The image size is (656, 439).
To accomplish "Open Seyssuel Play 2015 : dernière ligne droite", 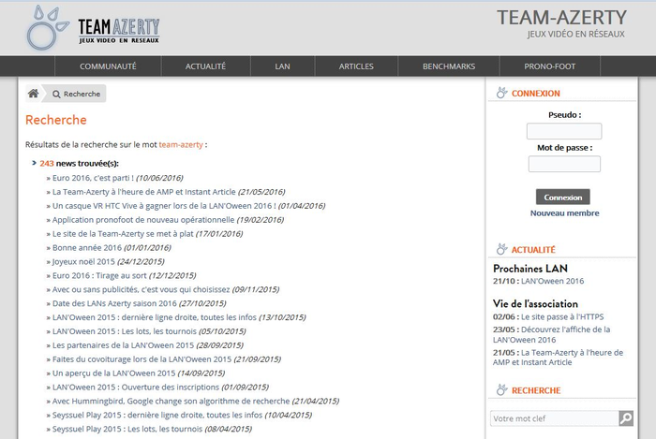I will [x=157, y=416].
